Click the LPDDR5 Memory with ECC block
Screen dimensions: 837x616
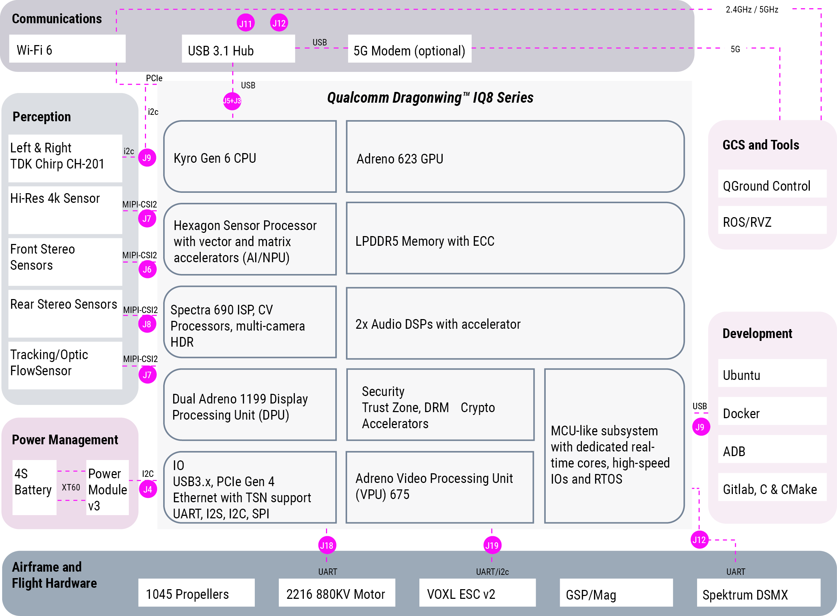click(x=515, y=239)
